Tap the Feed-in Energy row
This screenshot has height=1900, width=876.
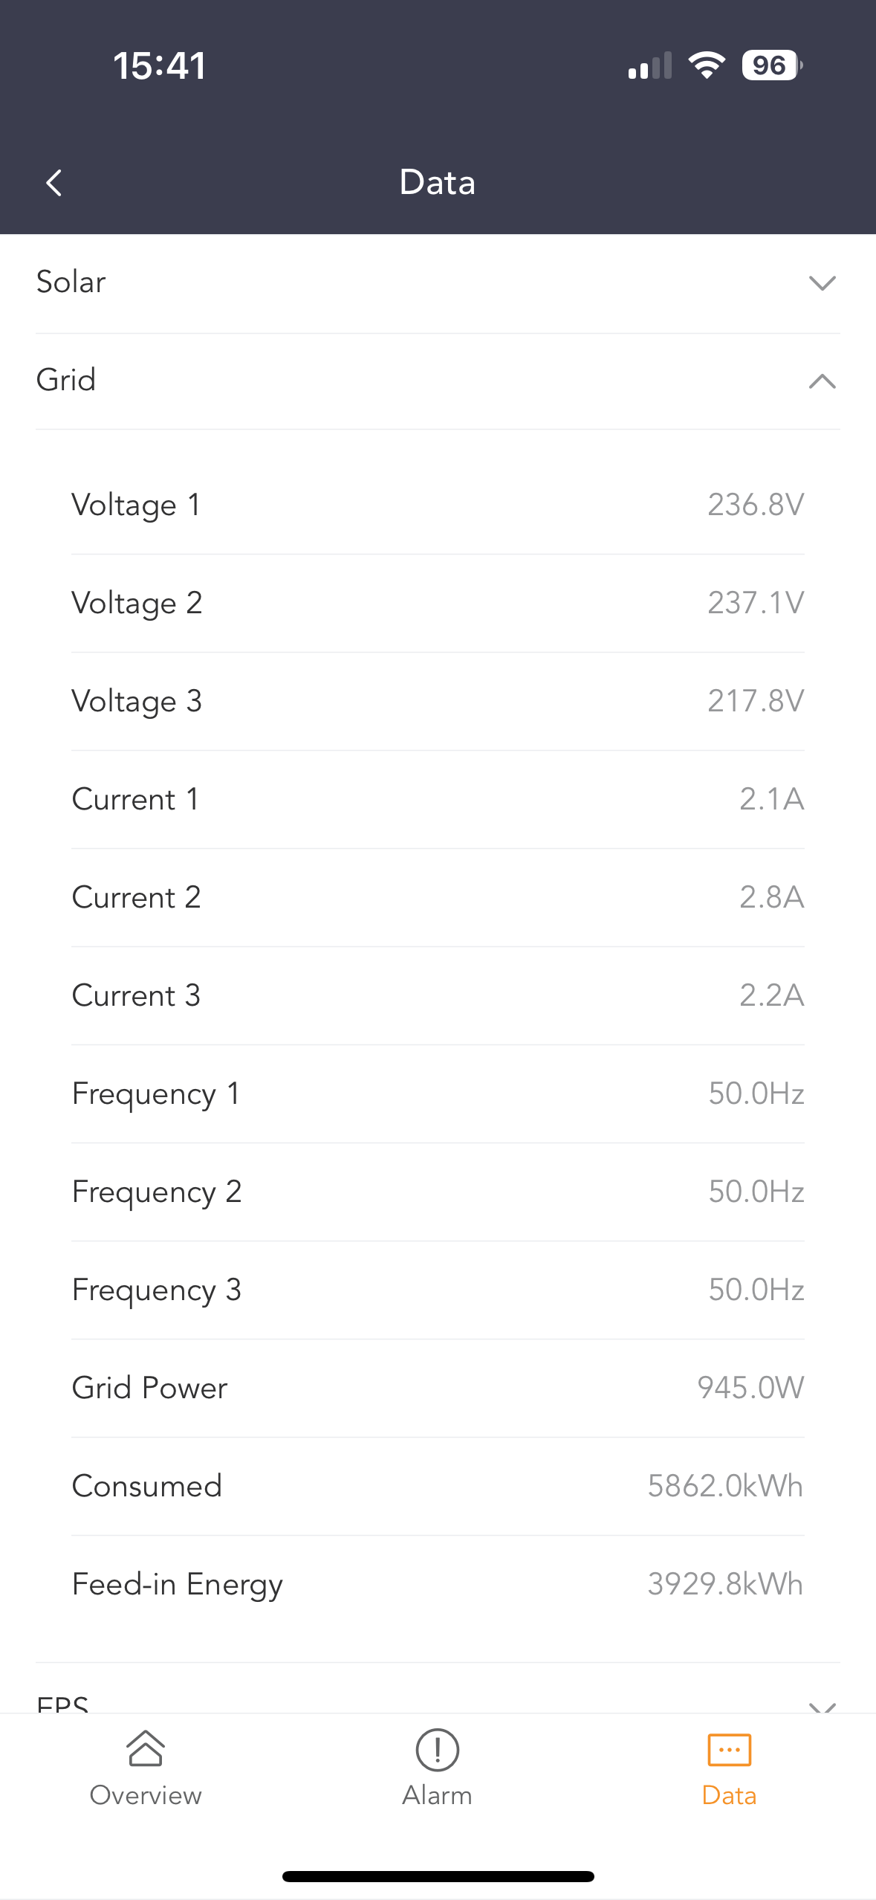coord(437,1584)
